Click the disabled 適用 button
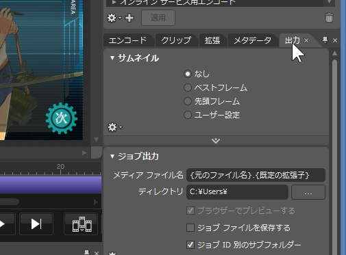This screenshot has height=255, width=346. click(158, 18)
